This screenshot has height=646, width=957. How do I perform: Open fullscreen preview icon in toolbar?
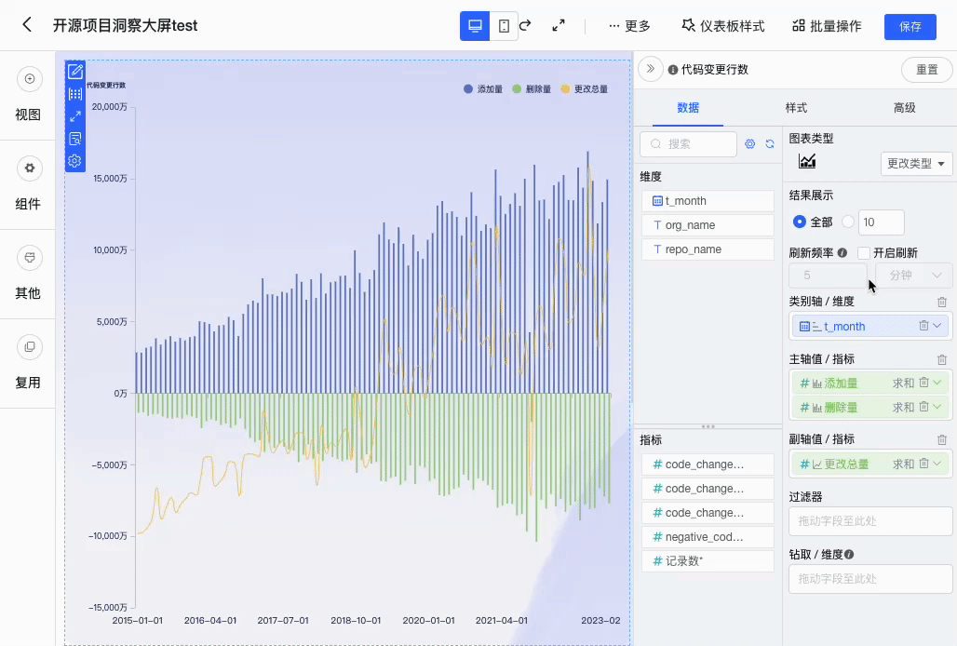tap(559, 26)
